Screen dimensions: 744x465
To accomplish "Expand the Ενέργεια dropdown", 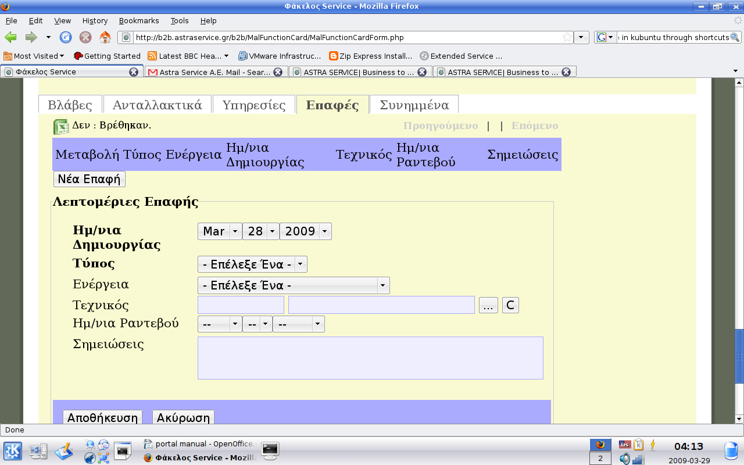I will click(294, 285).
